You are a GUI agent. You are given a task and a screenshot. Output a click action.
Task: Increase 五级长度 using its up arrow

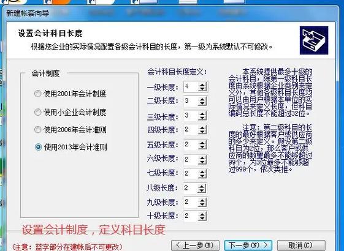coord(202,143)
